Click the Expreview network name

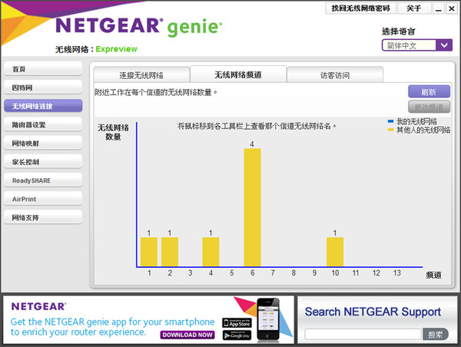pyautogui.click(x=117, y=49)
